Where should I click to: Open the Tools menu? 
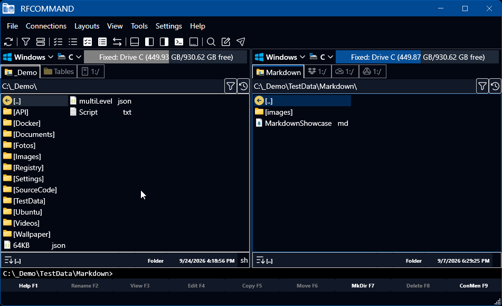point(139,26)
